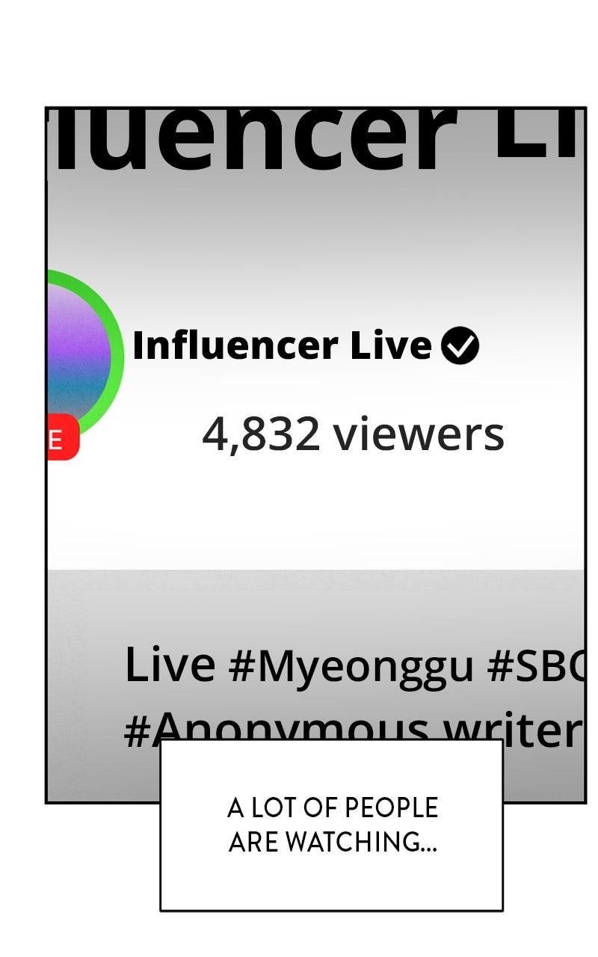Click the word Live before #Myeonggu
The image size is (598, 957).
coord(170,664)
